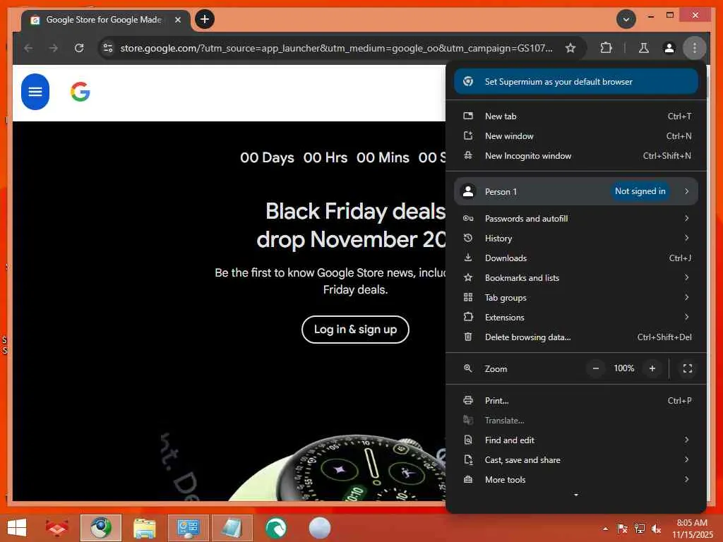Image resolution: width=723 pixels, height=542 pixels.
Task: Open Bookmarks and lists submenu
Action: [x=576, y=278]
